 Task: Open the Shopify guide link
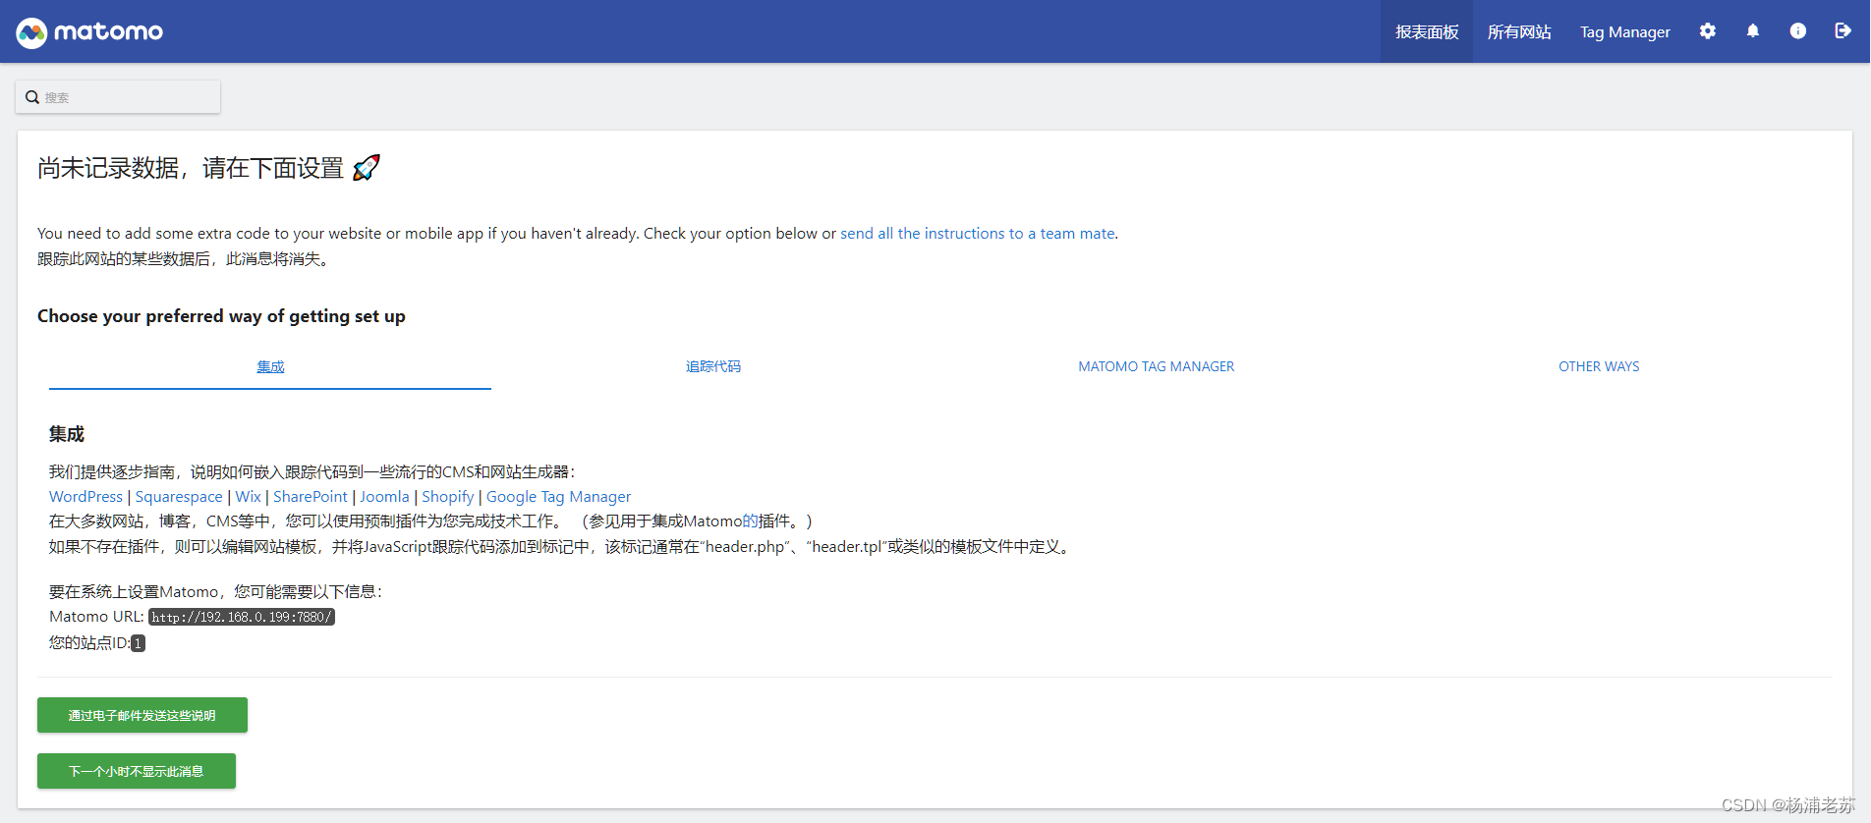click(448, 497)
